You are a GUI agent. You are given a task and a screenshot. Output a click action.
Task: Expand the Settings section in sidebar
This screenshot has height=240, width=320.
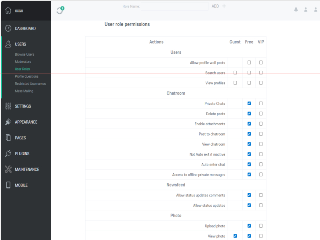tap(23, 106)
